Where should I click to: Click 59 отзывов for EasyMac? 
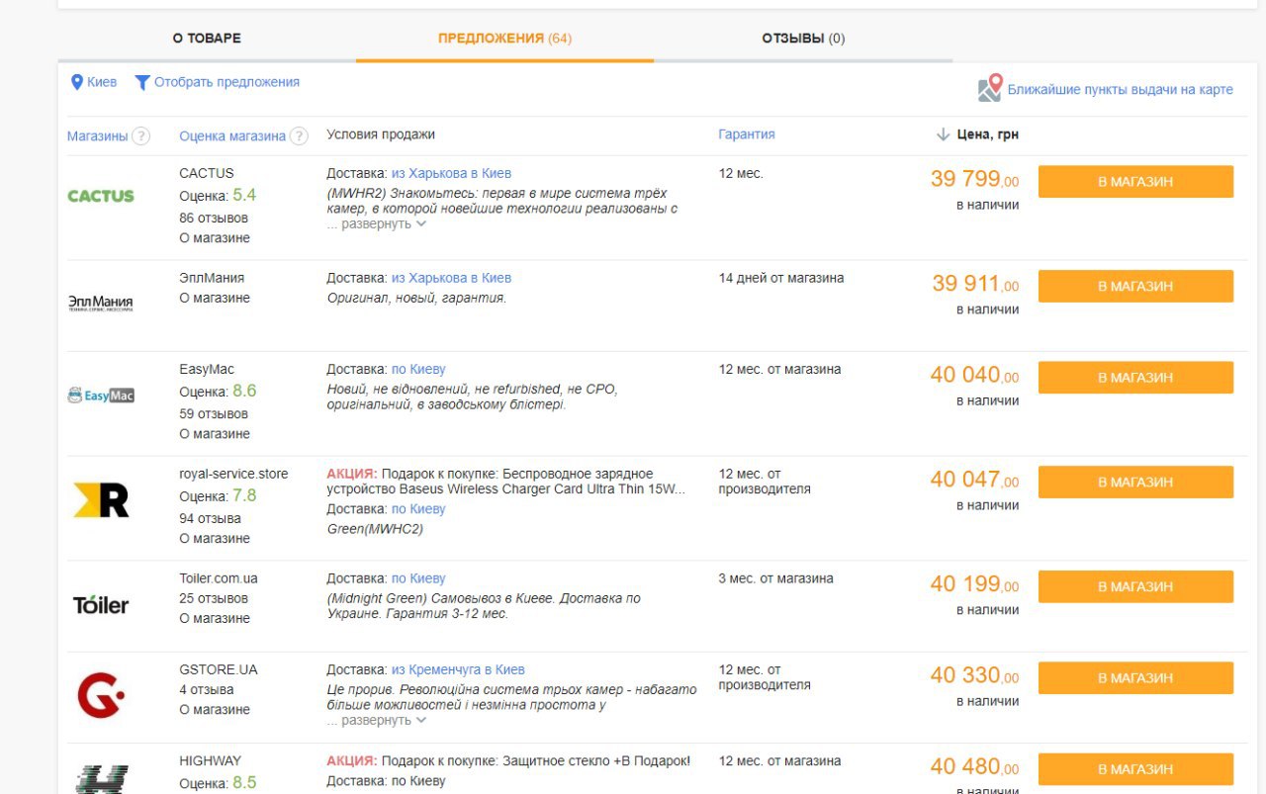point(214,413)
